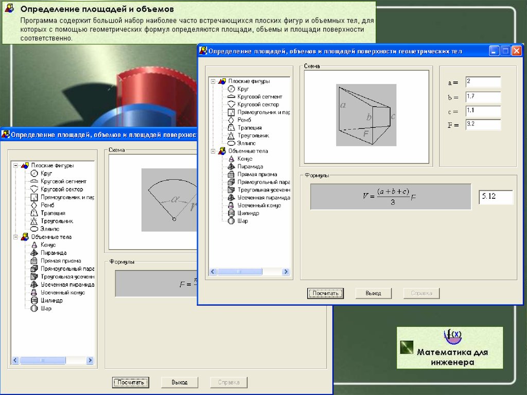This screenshot has width=527, height=395.
Task: Click the Цилиндр icon in front window tree
Action: (231, 213)
